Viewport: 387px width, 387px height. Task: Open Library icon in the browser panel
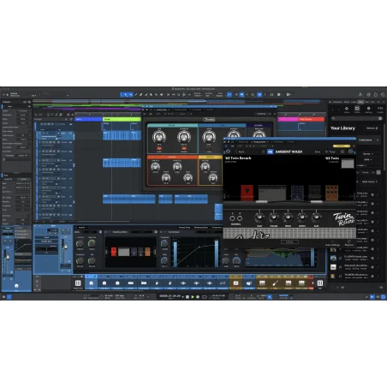(357, 110)
